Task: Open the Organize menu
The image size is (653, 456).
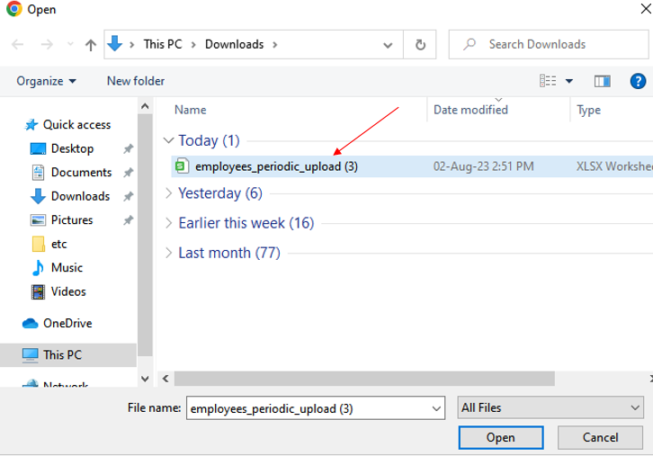Action: [46, 81]
